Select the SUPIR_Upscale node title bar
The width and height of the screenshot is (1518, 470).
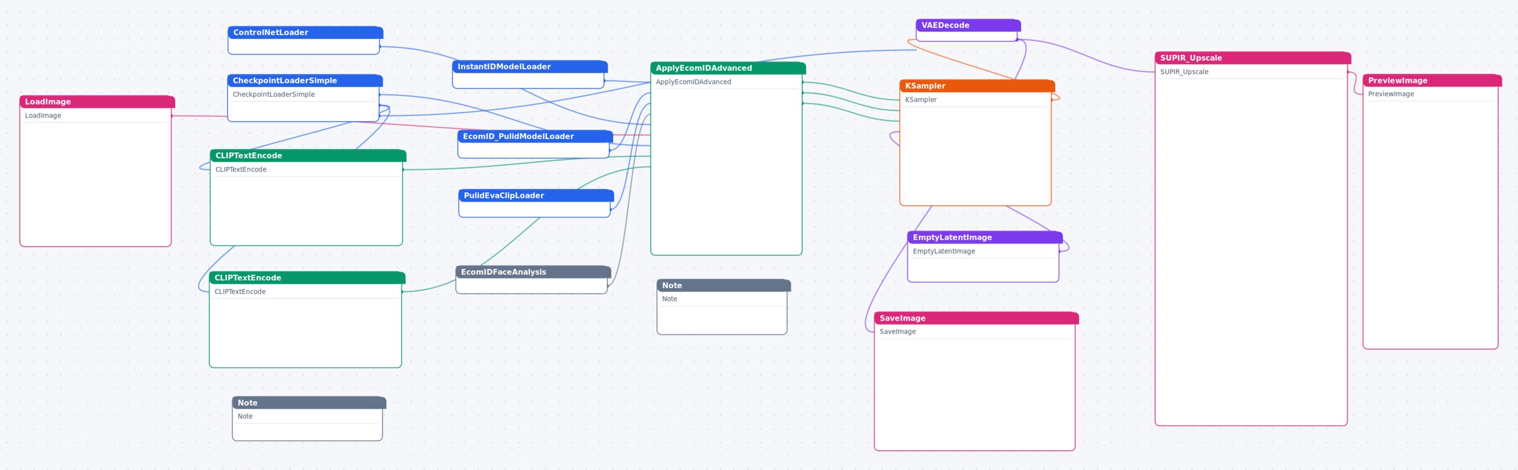point(1253,58)
